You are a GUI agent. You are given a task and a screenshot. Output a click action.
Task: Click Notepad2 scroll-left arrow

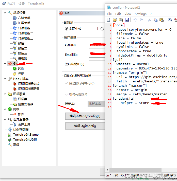coord(107,170)
